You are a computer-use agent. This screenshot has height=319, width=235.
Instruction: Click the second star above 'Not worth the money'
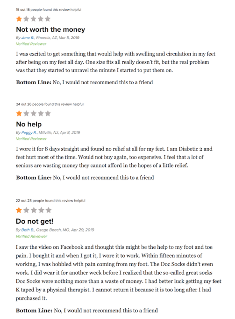pos(26,19)
